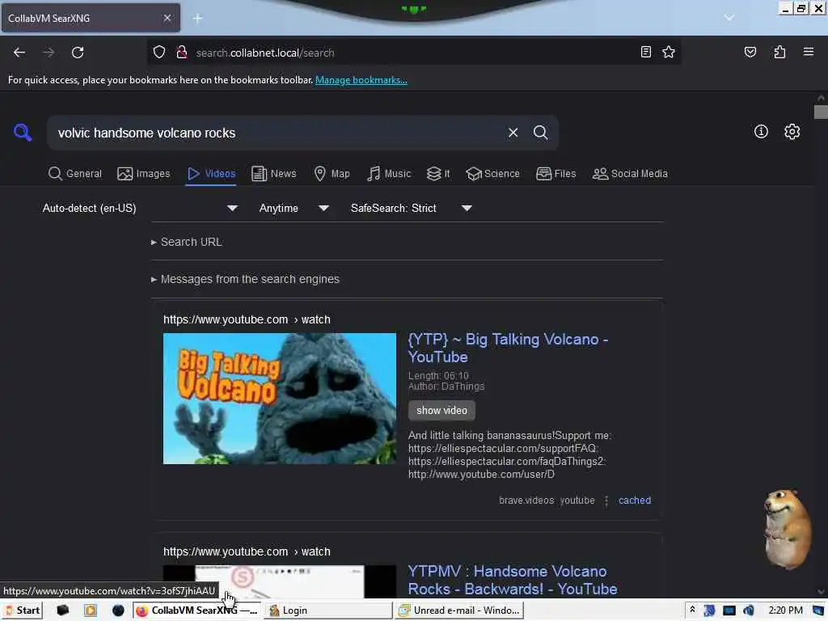828x621 pixels.
Task: Close the CollabVM SearXNG tab
Action: [167, 18]
